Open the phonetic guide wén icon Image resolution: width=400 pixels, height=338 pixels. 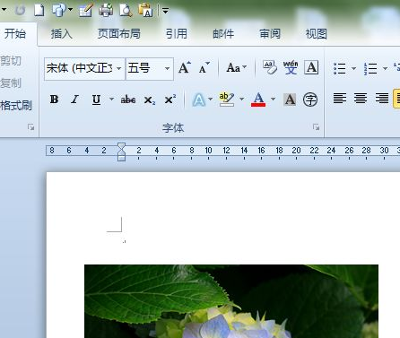(291, 67)
